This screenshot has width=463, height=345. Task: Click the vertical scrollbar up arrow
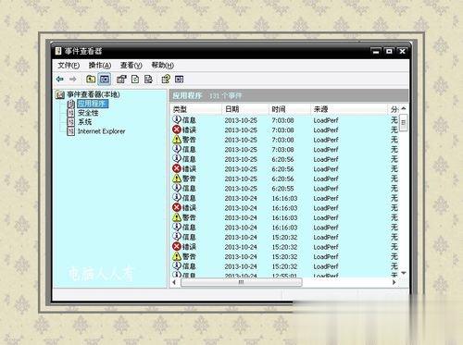404,109
